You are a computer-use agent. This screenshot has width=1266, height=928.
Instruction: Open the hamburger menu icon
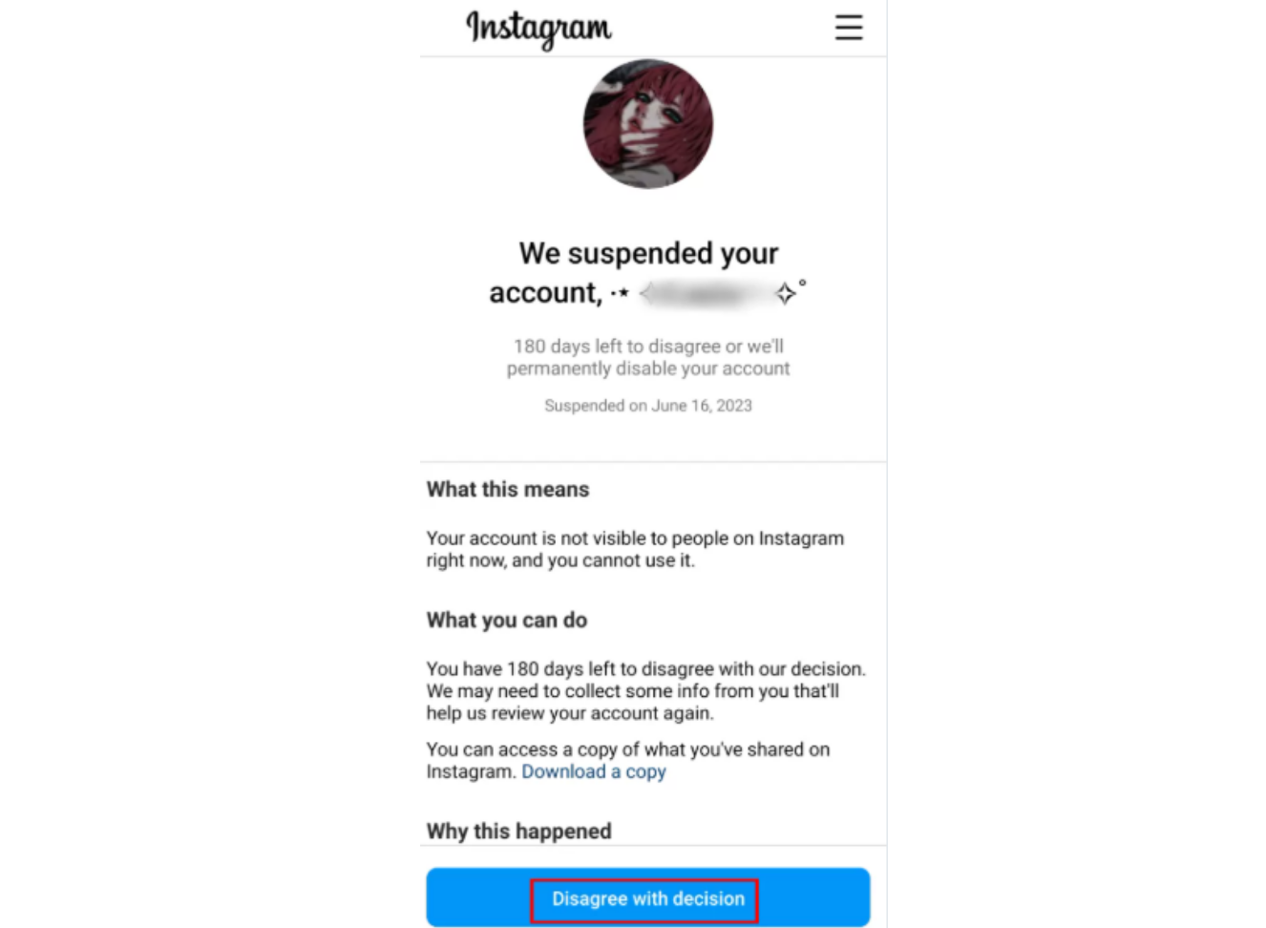pyautogui.click(x=848, y=27)
